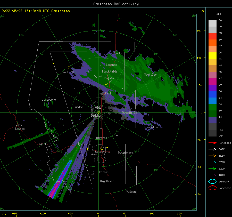Click the Sundre town label
The image size is (232, 217).
pos(78,107)
